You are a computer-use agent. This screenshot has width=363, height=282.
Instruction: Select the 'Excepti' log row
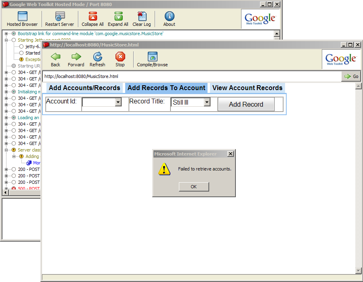[33, 59]
